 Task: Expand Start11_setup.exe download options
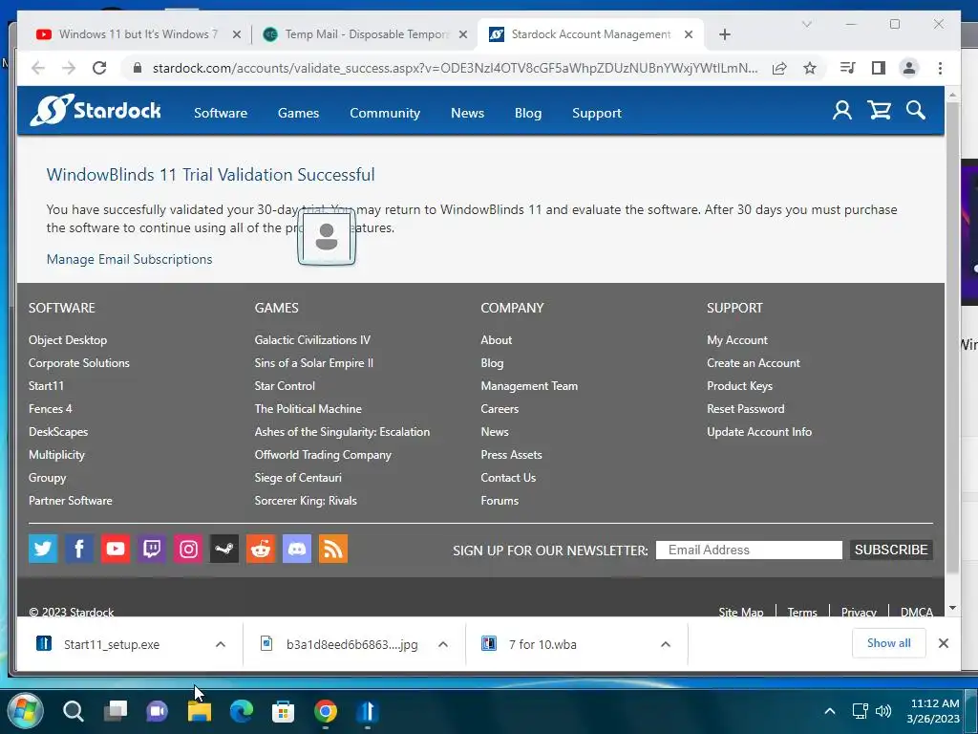[x=221, y=644]
